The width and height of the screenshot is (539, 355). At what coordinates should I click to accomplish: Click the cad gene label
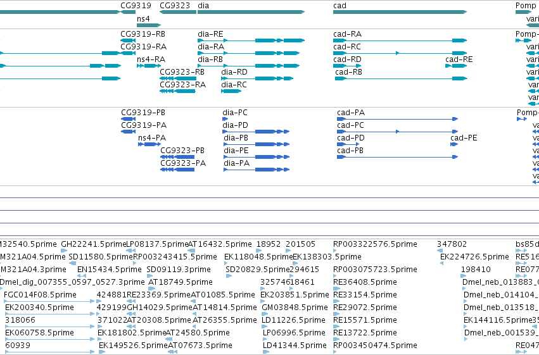coord(339,6)
